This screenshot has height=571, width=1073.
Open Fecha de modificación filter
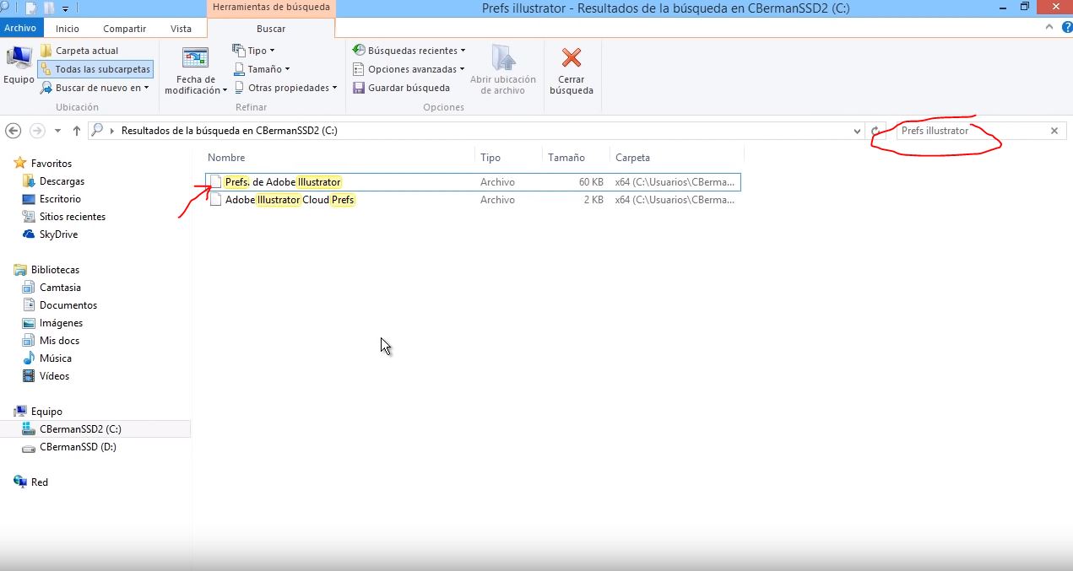(x=196, y=71)
